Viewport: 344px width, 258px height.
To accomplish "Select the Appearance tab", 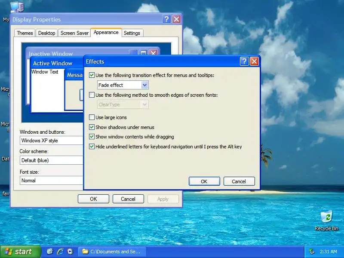I will [106, 33].
